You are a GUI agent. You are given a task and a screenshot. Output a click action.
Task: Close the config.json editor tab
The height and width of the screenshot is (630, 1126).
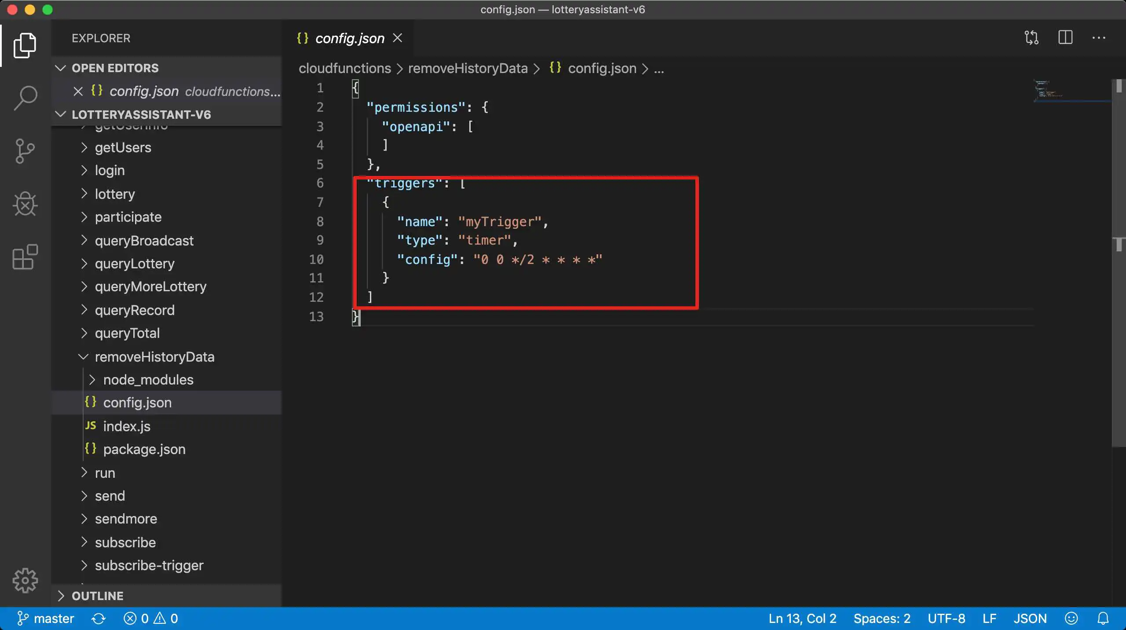point(397,38)
